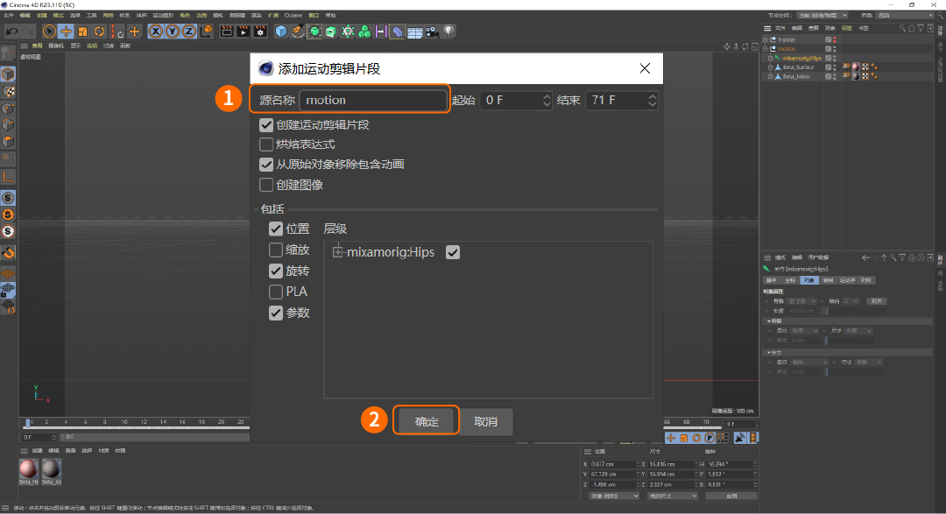
Task: Expand mixamorig:Hips in the dialog tree
Action: [x=337, y=252]
